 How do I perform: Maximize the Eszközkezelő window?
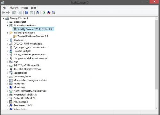tap(147, 2)
